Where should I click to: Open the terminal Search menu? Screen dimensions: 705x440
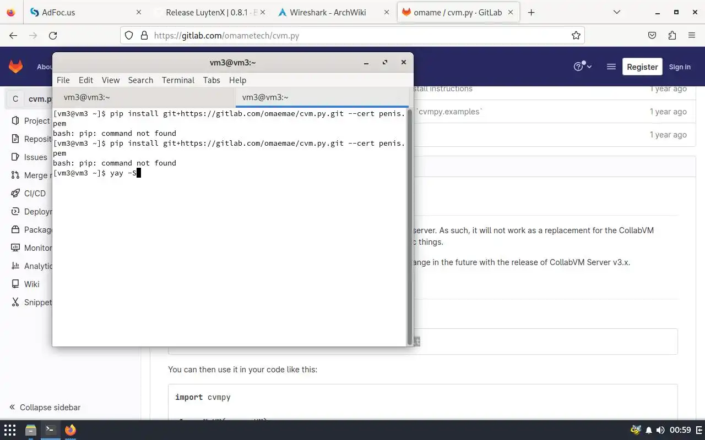point(140,80)
